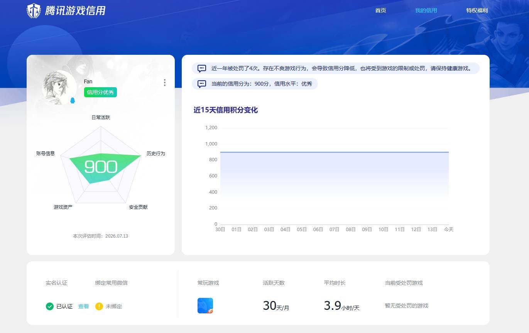This screenshot has width=529, height=333.
Task: Click the chat bubble icon beside the penalty notice
Action: [x=202, y=69]
